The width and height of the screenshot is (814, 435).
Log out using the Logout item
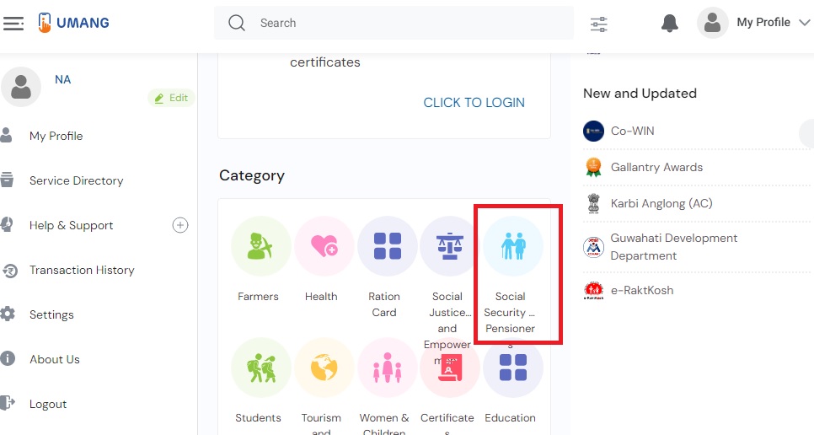(x=47, y=404)
